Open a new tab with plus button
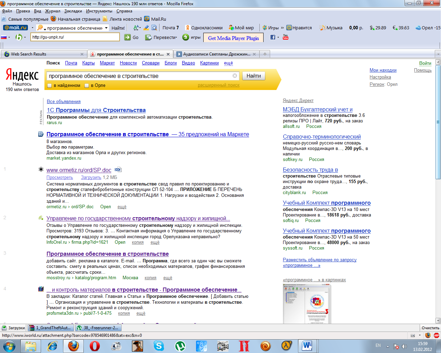The width and height of the screenshot is (441, 353). point(265,54)
